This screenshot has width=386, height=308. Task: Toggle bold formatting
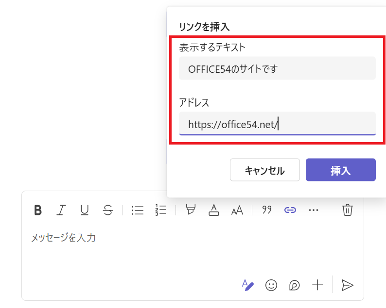38,210
